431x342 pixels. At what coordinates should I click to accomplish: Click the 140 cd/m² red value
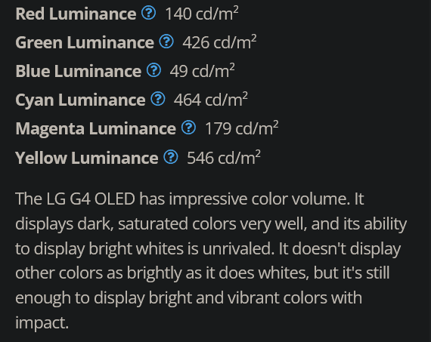(x=202, y=14)
